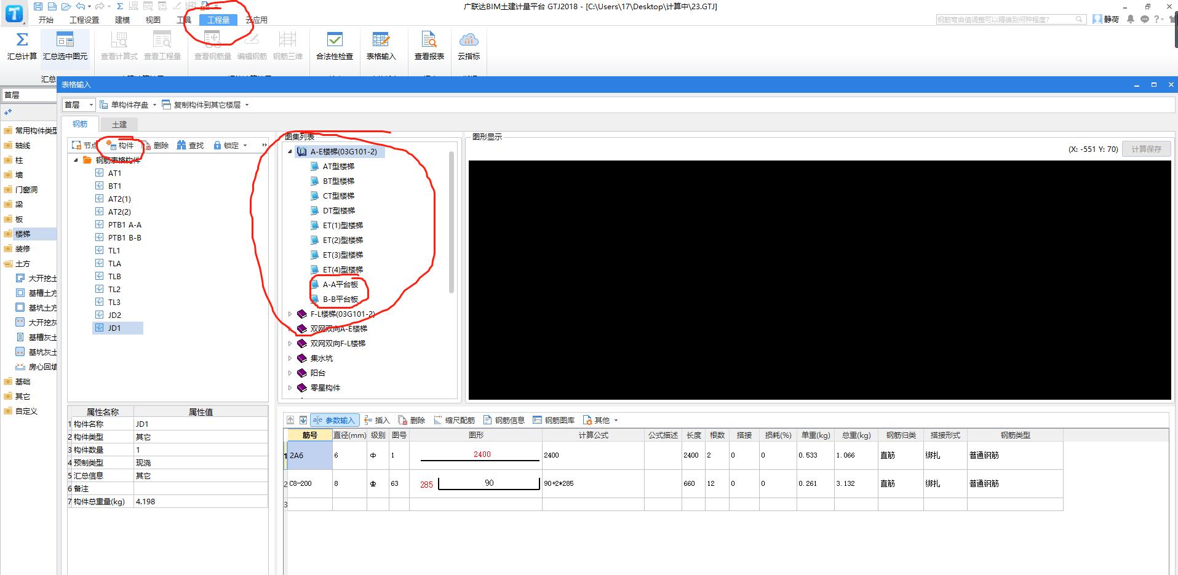Click the open folder icon in quick access toolbar

tap(66, 6)
